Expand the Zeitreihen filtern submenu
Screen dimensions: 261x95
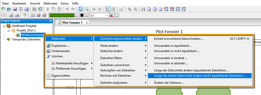tap(121, 58)
